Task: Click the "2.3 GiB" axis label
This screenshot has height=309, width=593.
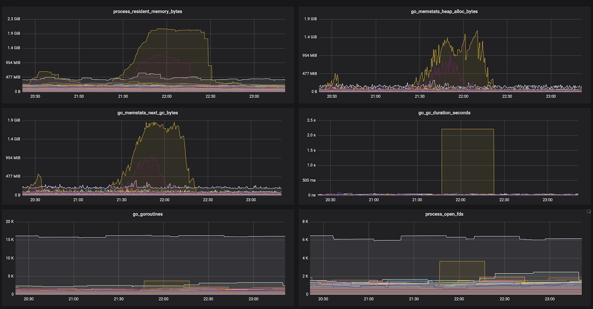Action: click(x=14, y=19)
